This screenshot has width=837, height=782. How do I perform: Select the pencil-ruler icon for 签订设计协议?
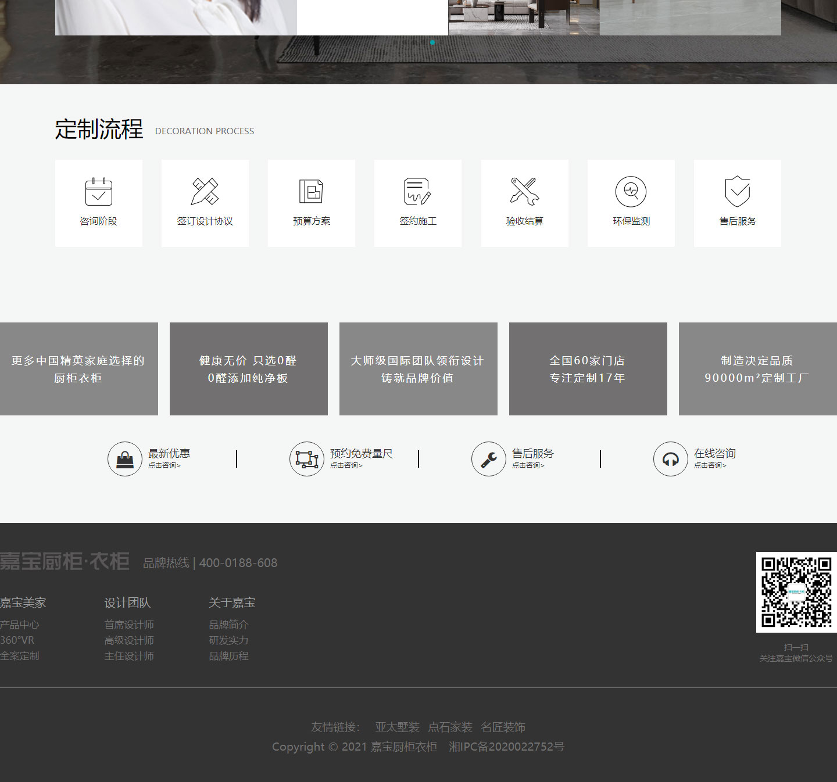(205, 192)
